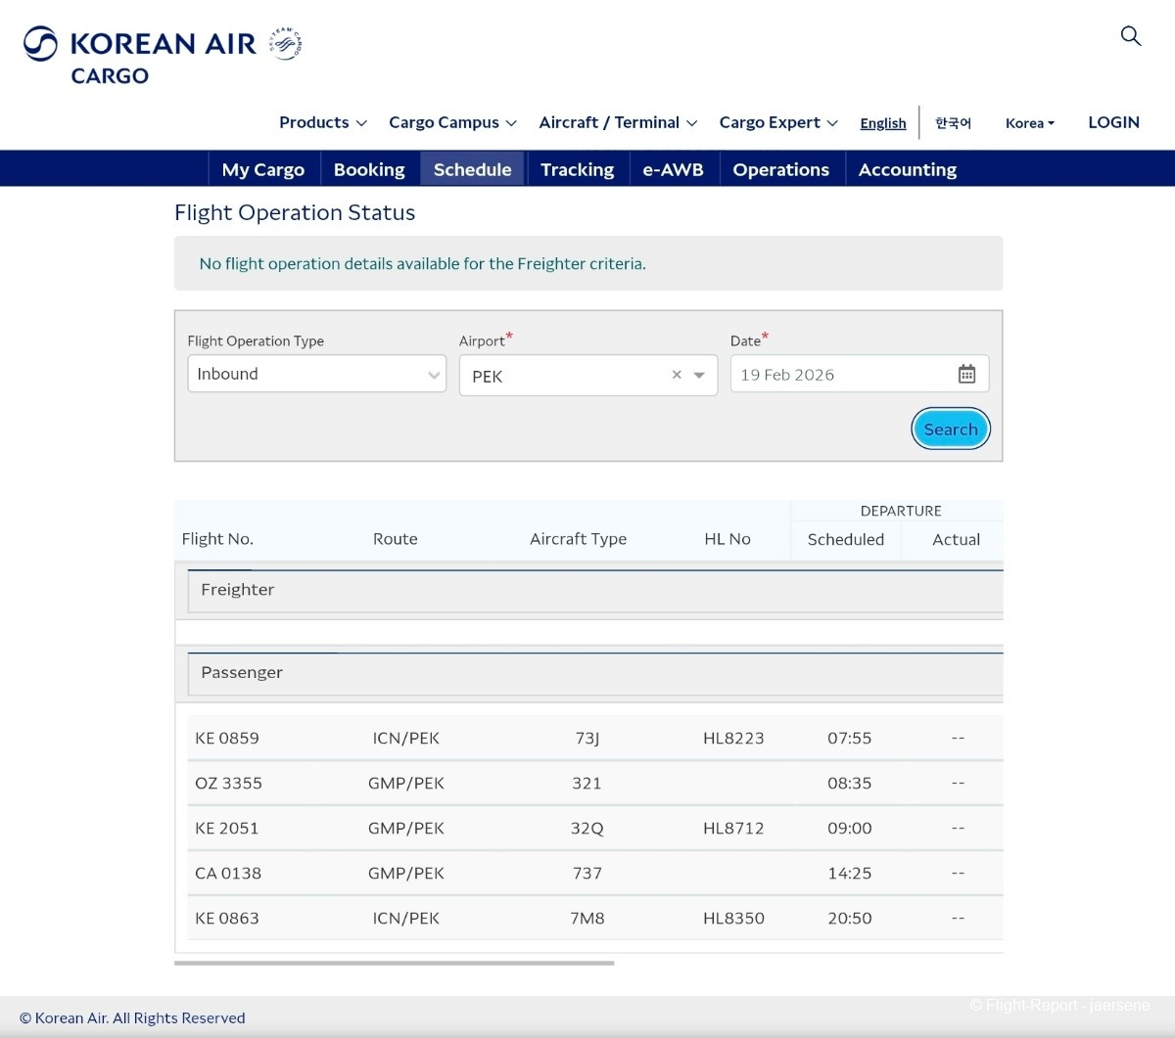Viewport: 1175px width, 1038px height.
Task: Click the SkyTeam Cargo emblem
Action: [285, 43]
